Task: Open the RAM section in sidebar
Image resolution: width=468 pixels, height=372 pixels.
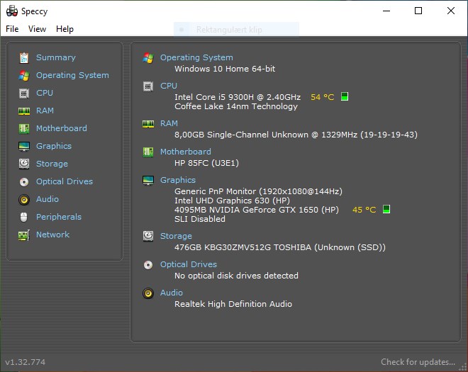Action: pyautogui.click(x=45, y=111)
